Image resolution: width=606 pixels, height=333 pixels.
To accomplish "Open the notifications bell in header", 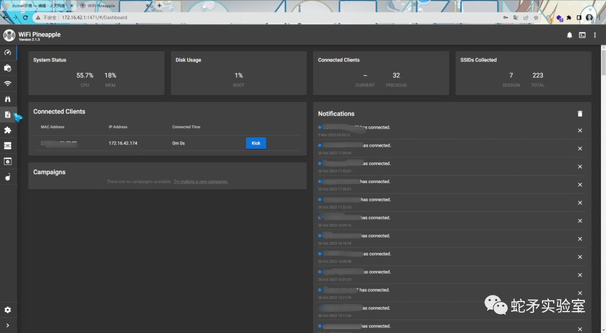I will [x=570, y=35].
